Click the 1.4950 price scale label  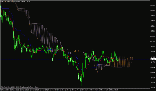[x=153, y=47]
